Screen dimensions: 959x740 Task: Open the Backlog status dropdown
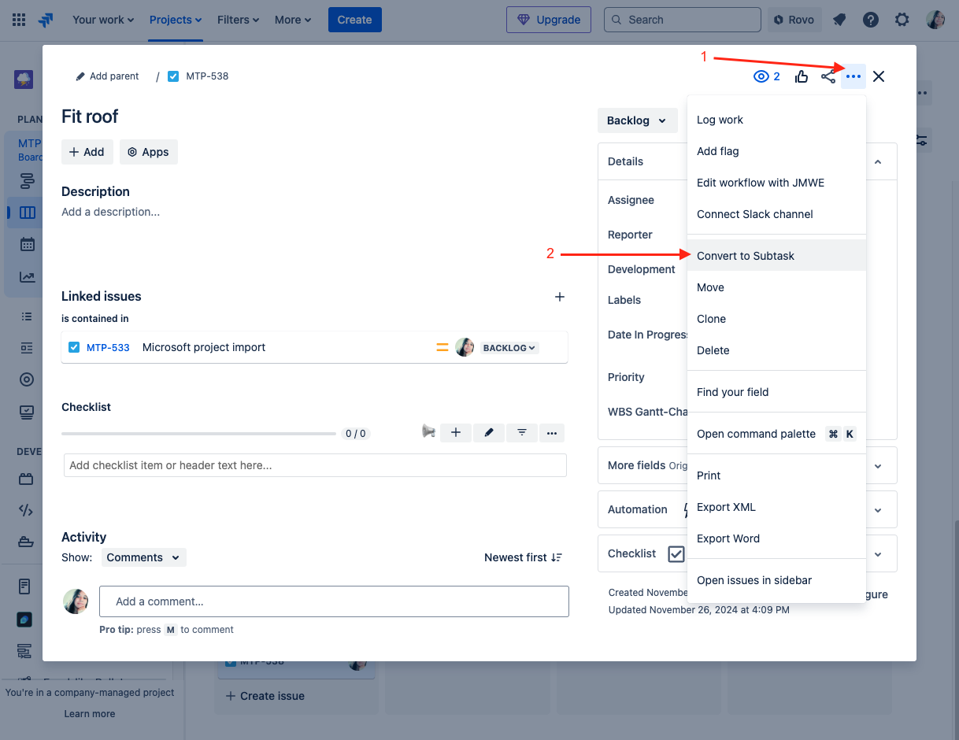click(x=637, y=120)
